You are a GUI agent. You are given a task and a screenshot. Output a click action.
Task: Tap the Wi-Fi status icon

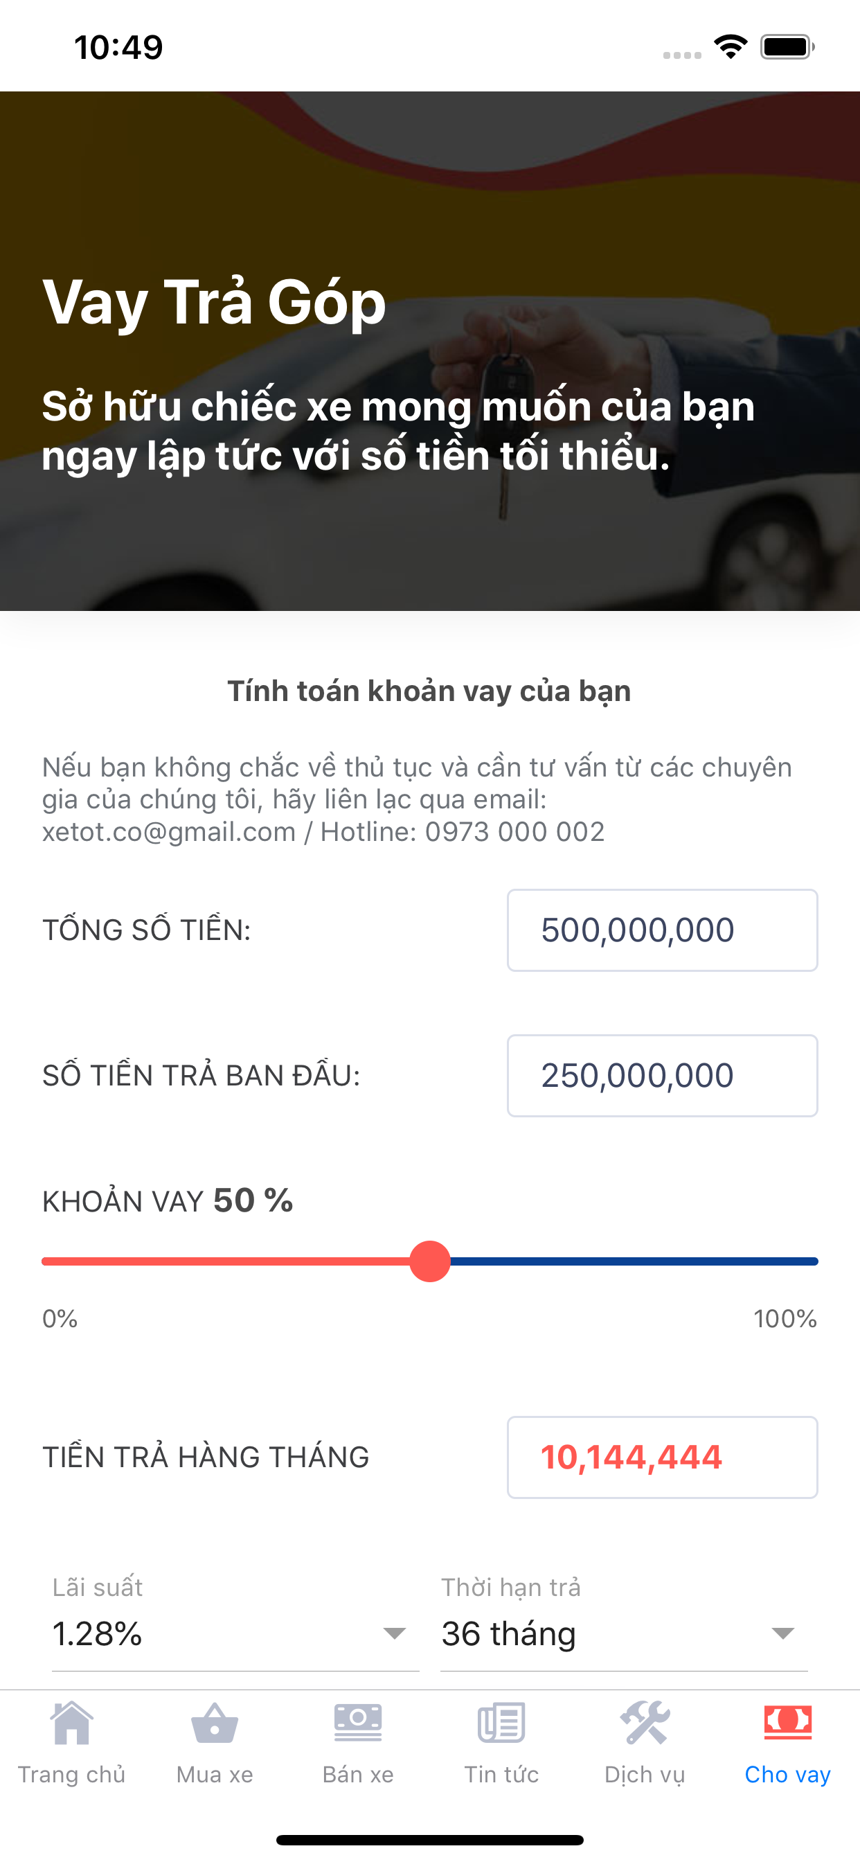[731, 47]
